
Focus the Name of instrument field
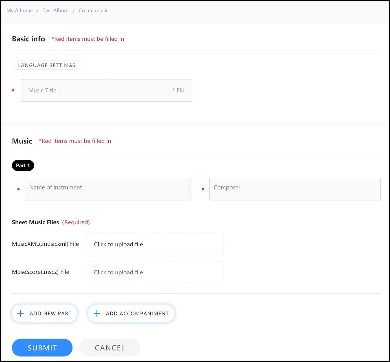(108, 189)
